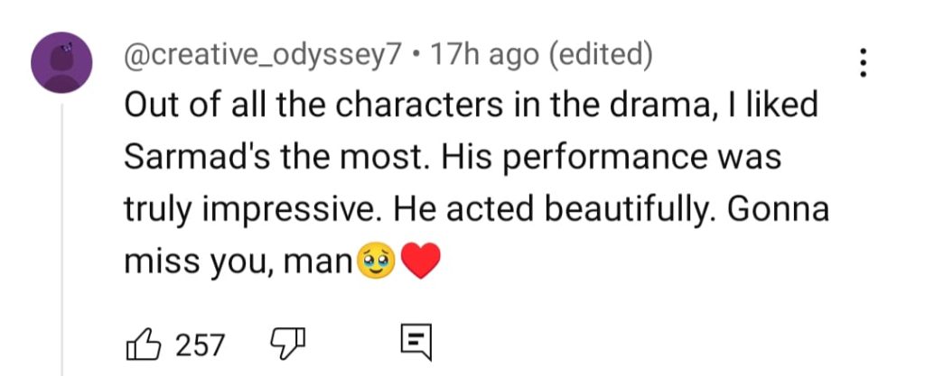Tap the vertical reply thread line

(x=62, y=240)
